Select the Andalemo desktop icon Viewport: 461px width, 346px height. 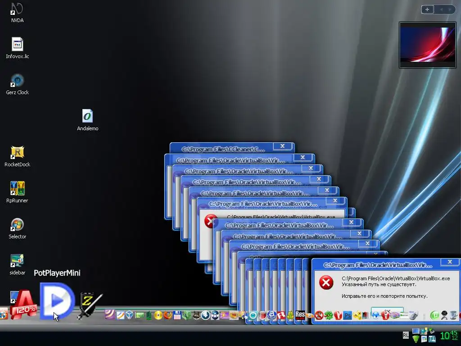point(88,120)
